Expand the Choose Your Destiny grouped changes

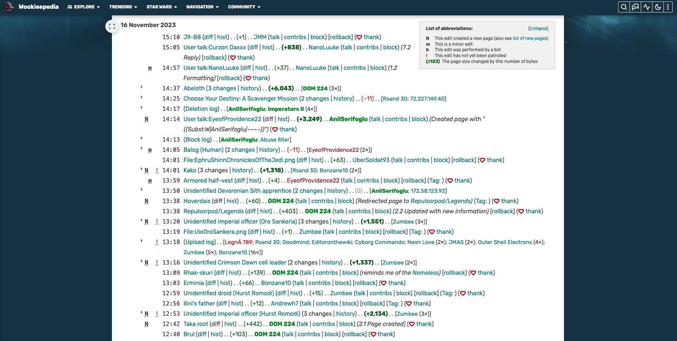coord(142,97)
